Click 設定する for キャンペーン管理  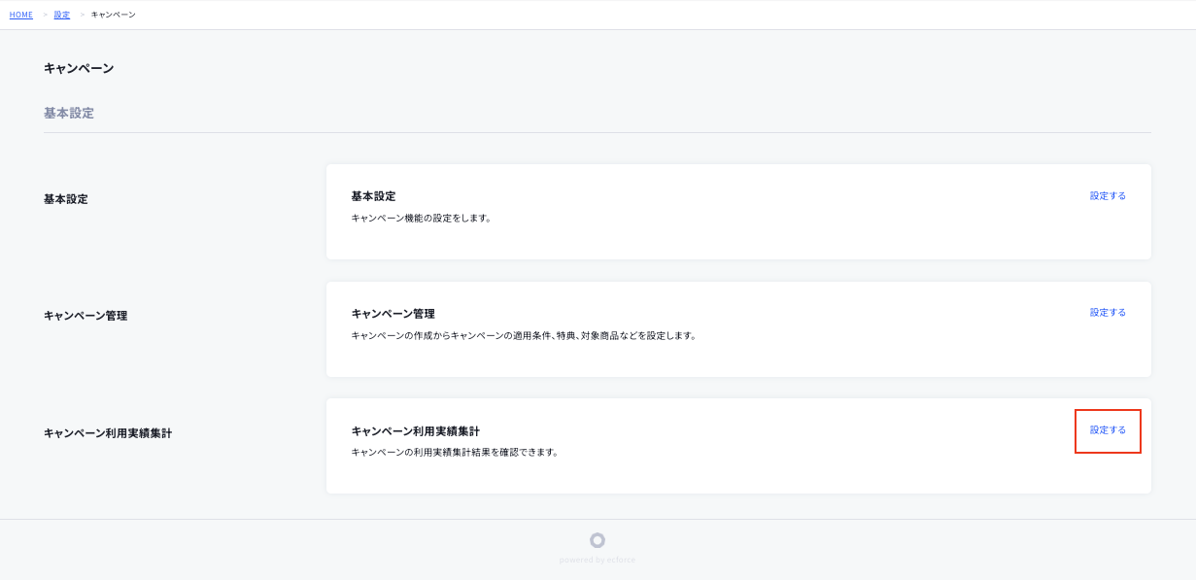tap(1107, 312)
